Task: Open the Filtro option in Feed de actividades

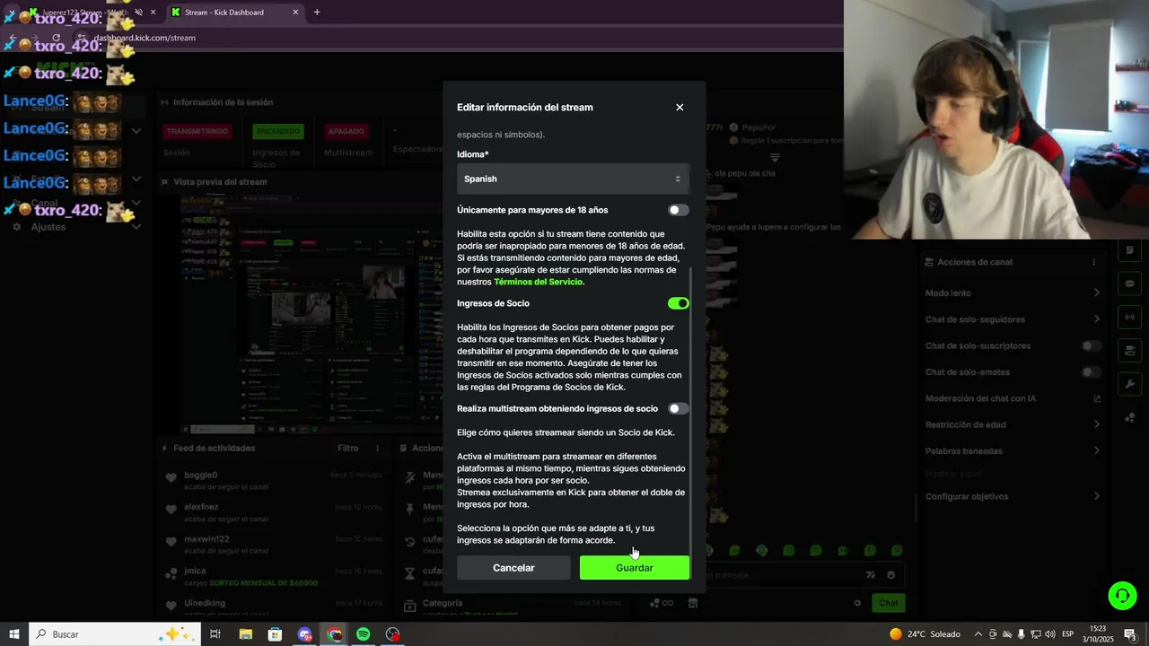Action: coord(348,448)
